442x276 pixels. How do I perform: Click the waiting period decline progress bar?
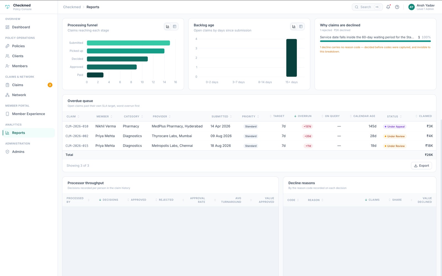(x=375, y=41)
